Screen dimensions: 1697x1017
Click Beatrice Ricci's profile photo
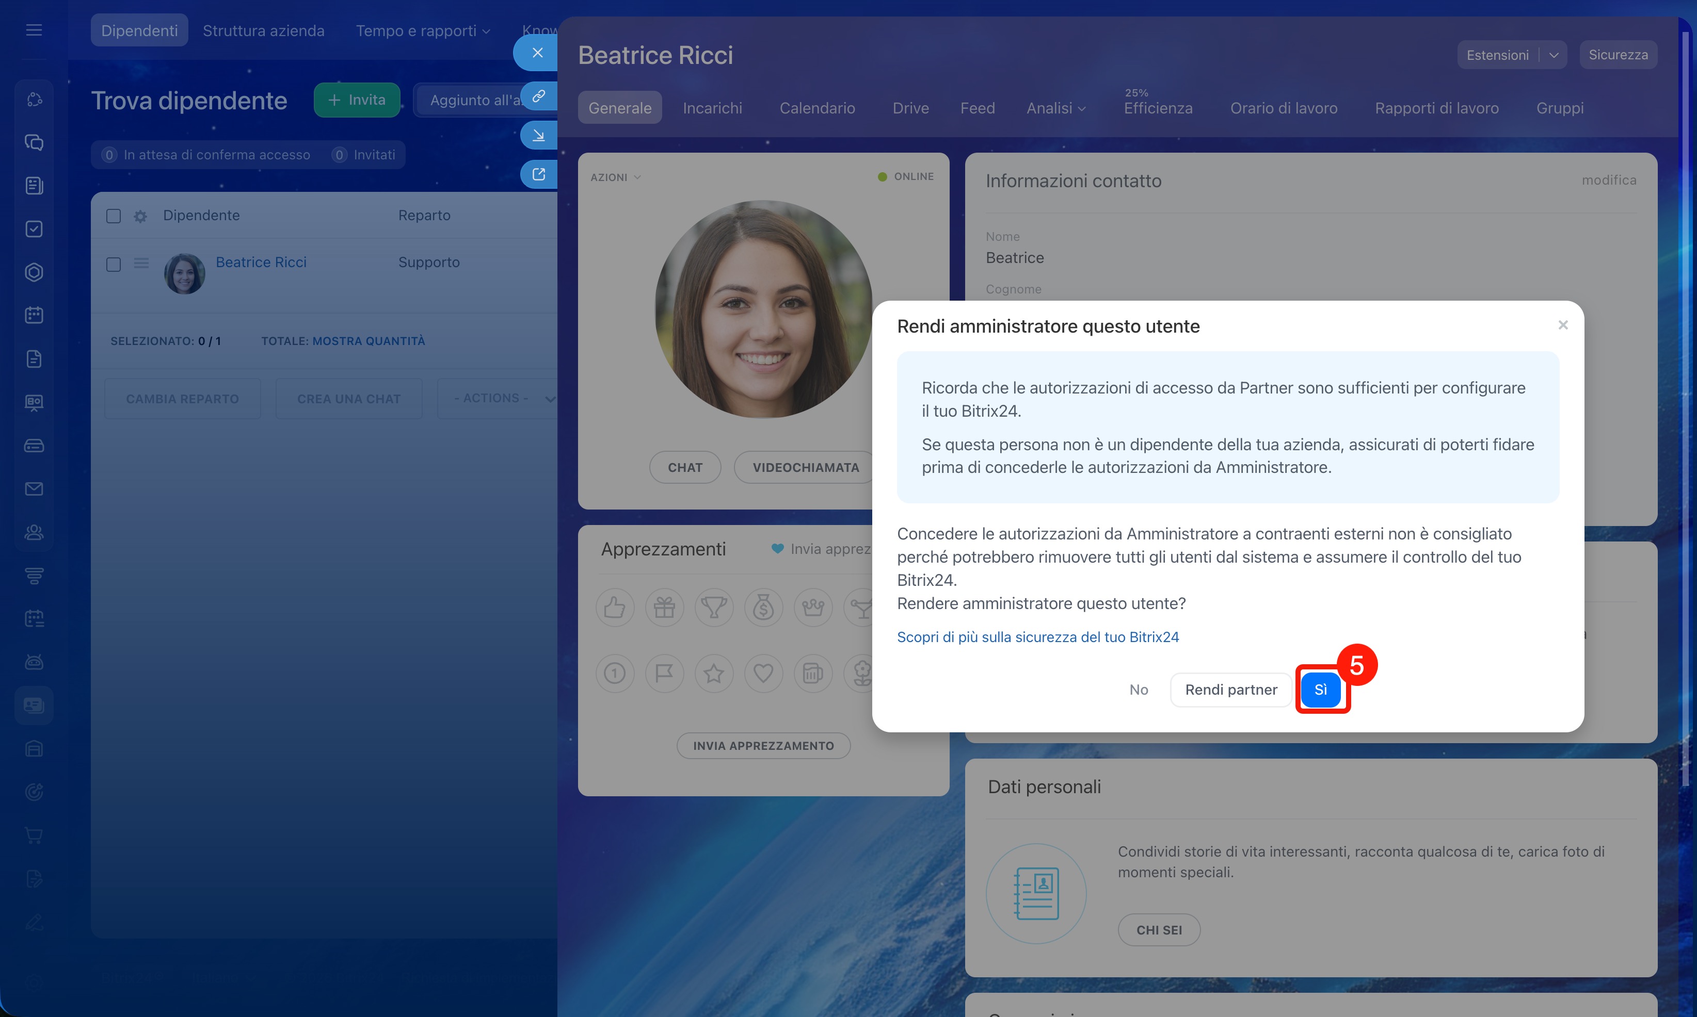[x=762, y=309]
